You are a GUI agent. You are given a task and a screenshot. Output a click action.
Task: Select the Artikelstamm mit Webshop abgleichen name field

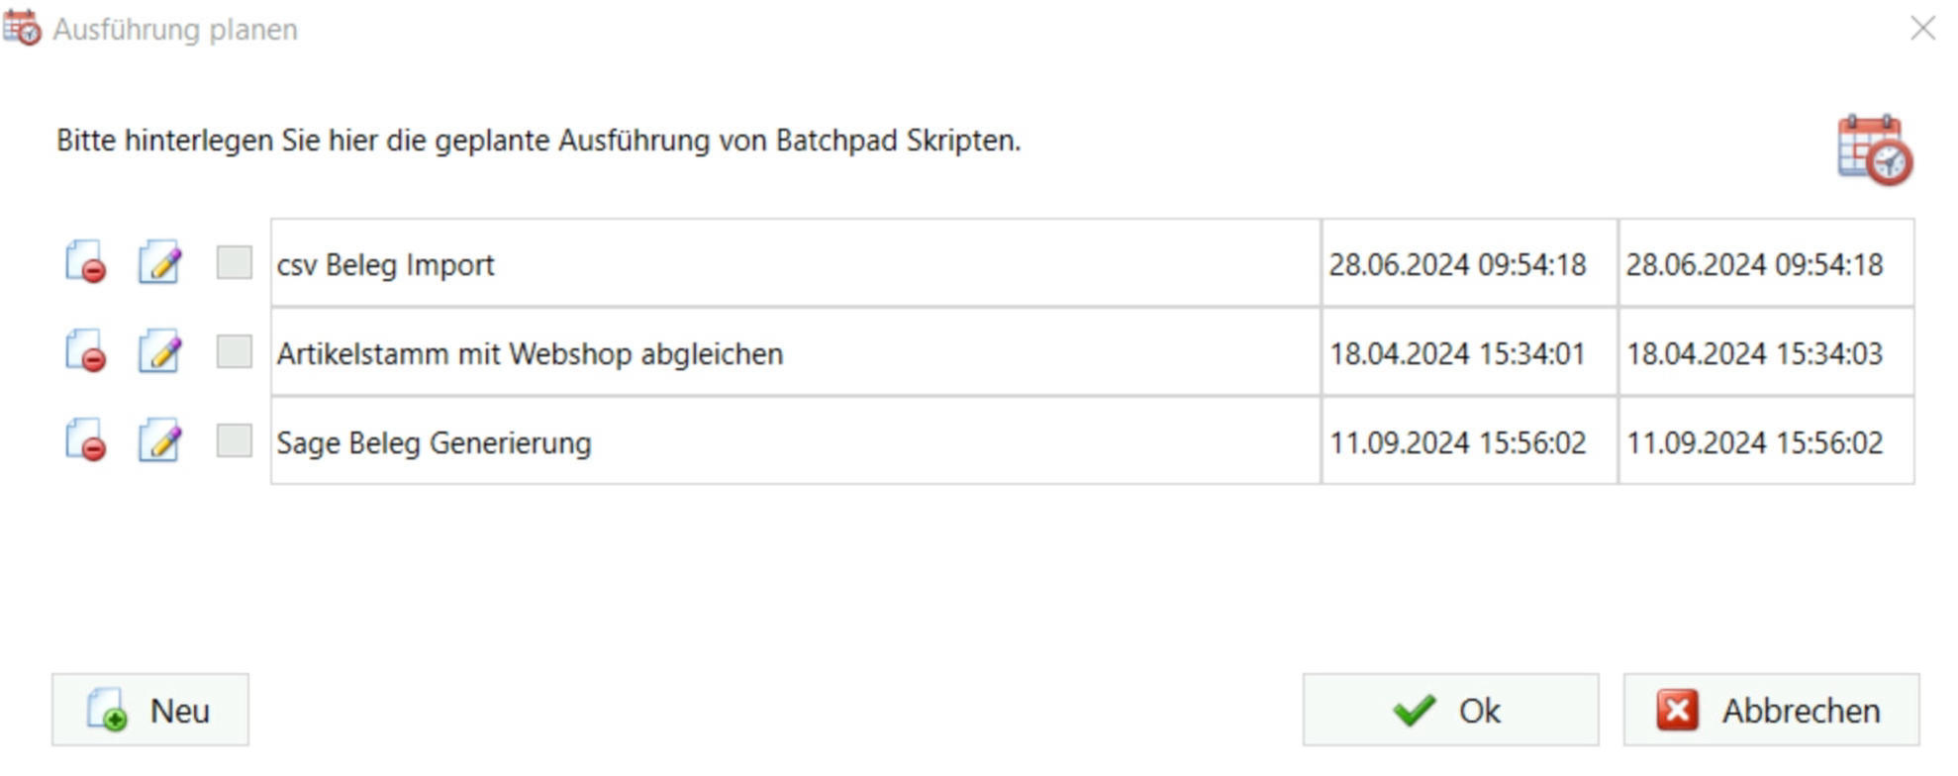coord(795,353)
